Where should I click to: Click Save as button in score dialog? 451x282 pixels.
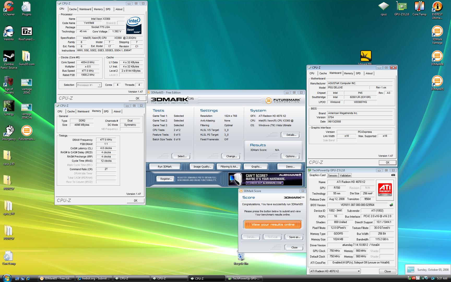[294, 237]
